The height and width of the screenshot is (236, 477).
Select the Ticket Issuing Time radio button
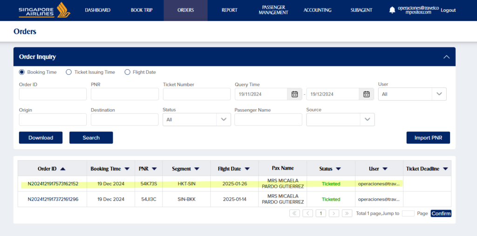(69, 72)
